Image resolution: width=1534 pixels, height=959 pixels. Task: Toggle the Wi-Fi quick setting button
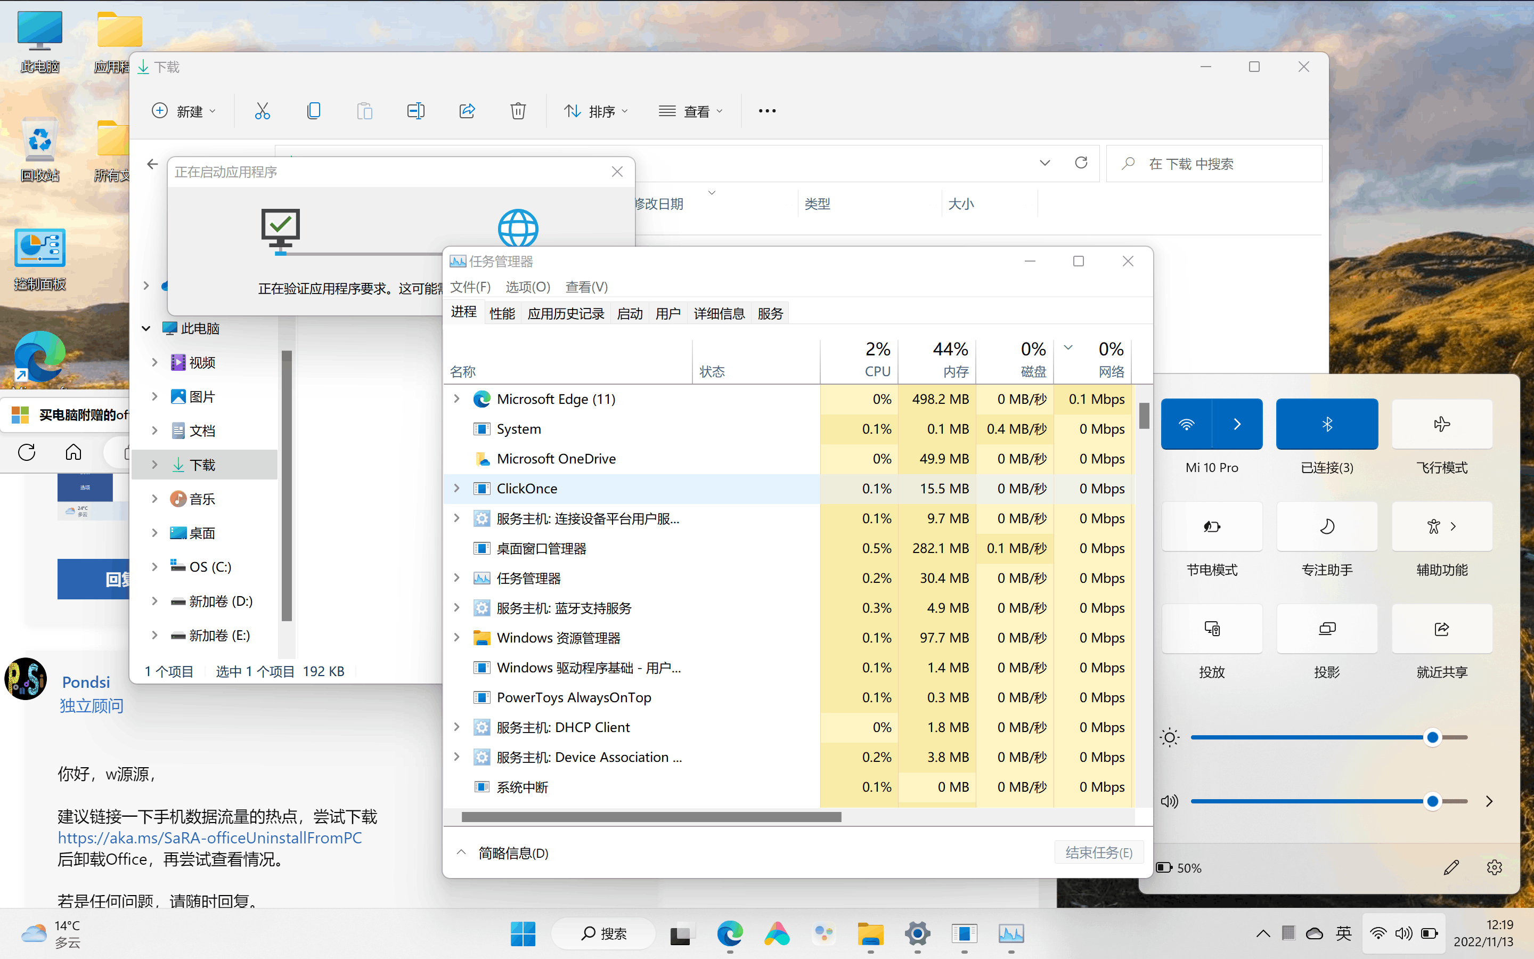point(1186,424)
